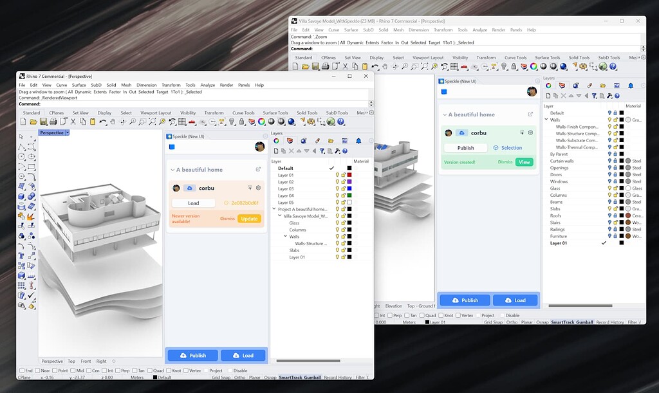659x393 pixels.
Task: Enable the Mid osnap checkbox
Action: coord(73,370)
